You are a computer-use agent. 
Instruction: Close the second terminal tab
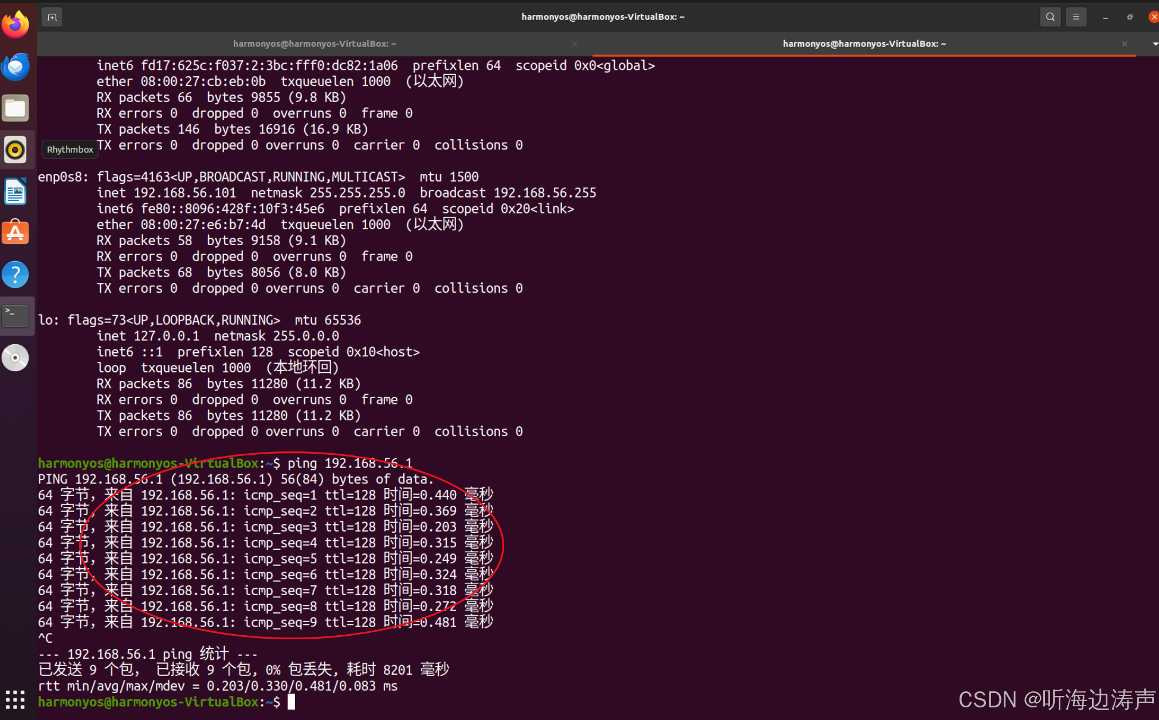(x=1125, y=44)
